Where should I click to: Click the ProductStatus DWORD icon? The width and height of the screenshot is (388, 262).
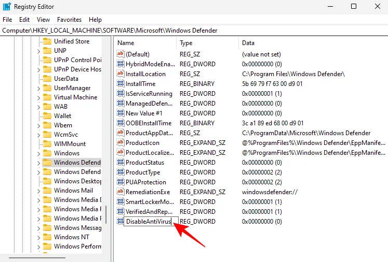click(x=121, y=163)
